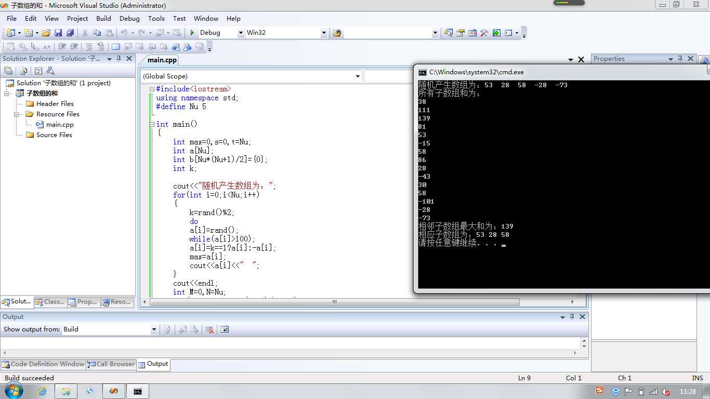Viewport: 710px width, 399px height.
Task: Open the Win32 platform dropdown
Action: (324, 33)
